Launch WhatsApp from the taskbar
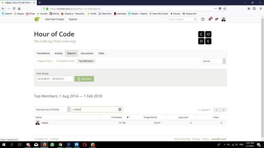 pos(52,144)
